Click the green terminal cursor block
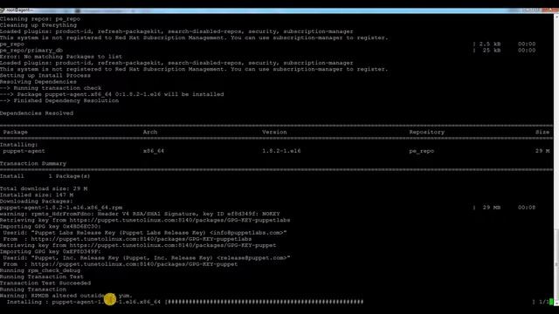The height and width of the screenshot is (314, 559). [551, 302]
